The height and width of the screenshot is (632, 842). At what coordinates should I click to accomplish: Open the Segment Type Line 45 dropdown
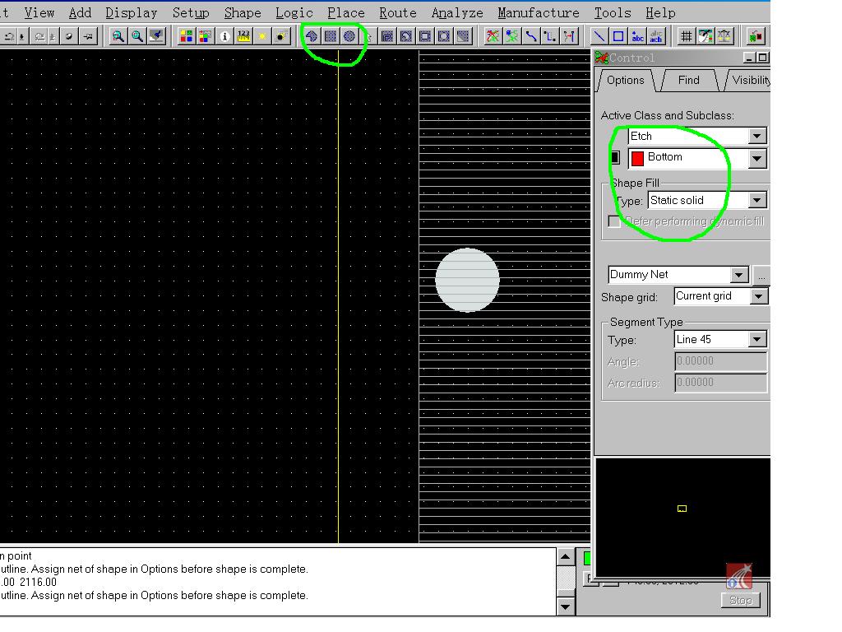pyautogui.click(x=757, y=339)
